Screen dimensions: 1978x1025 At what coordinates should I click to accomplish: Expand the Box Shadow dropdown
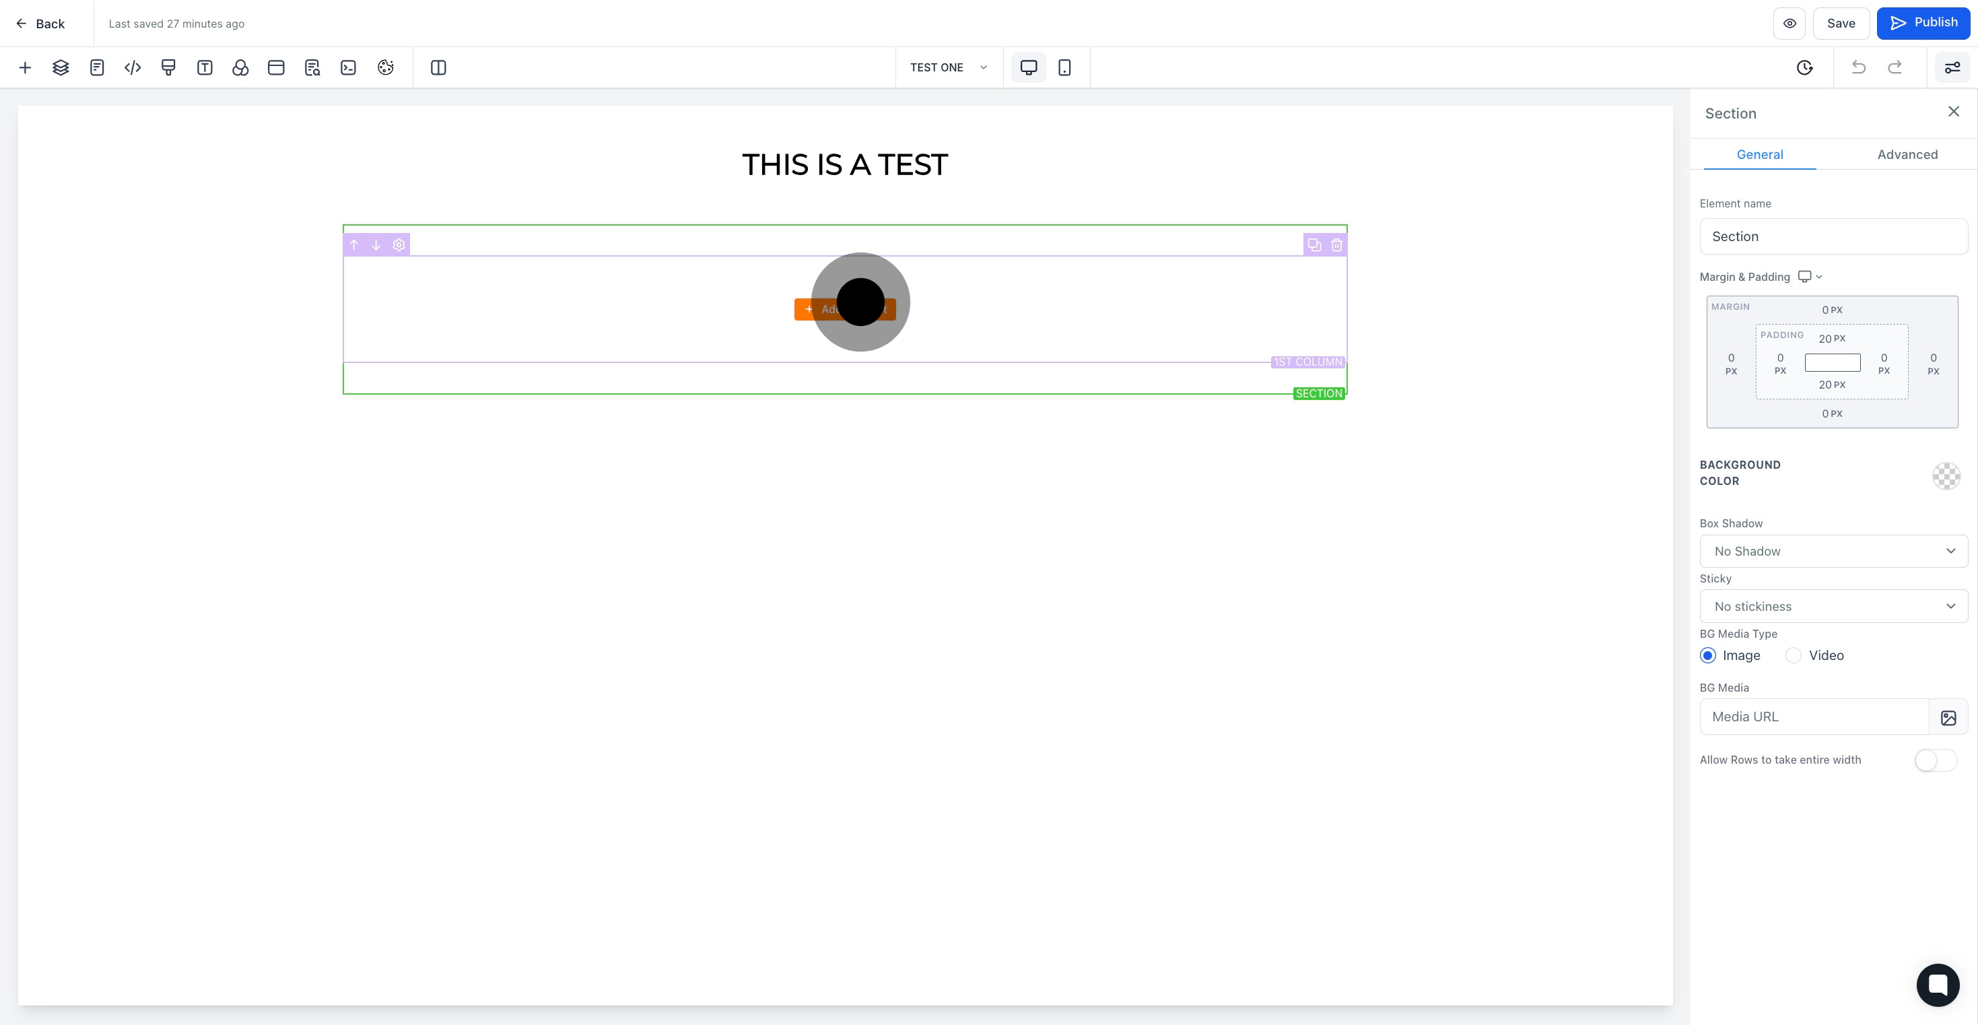(1834, 551)
